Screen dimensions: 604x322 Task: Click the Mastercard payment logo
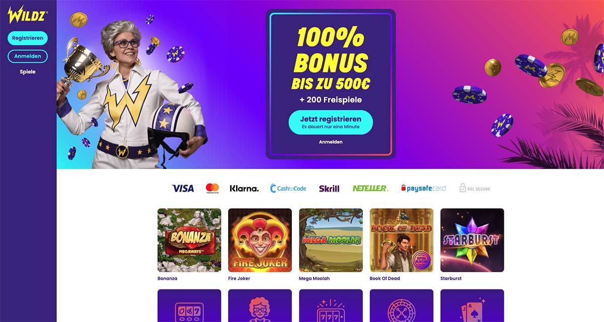(212, 188)
